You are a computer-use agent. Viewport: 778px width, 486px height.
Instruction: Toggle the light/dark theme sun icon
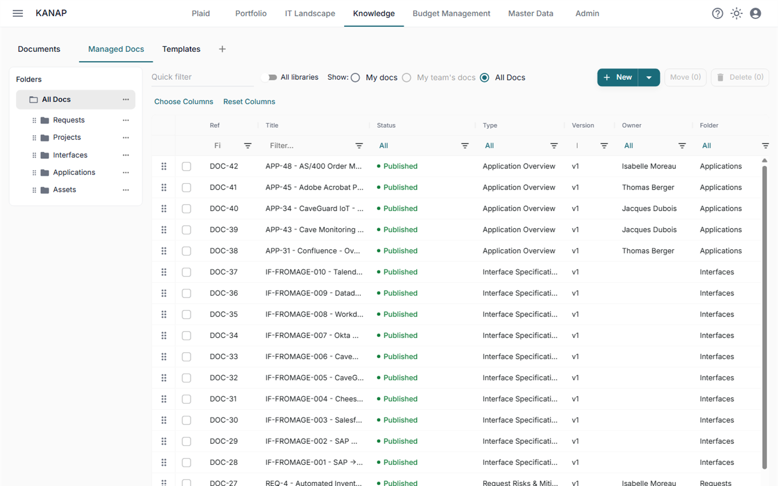click(x=736, y=13)
